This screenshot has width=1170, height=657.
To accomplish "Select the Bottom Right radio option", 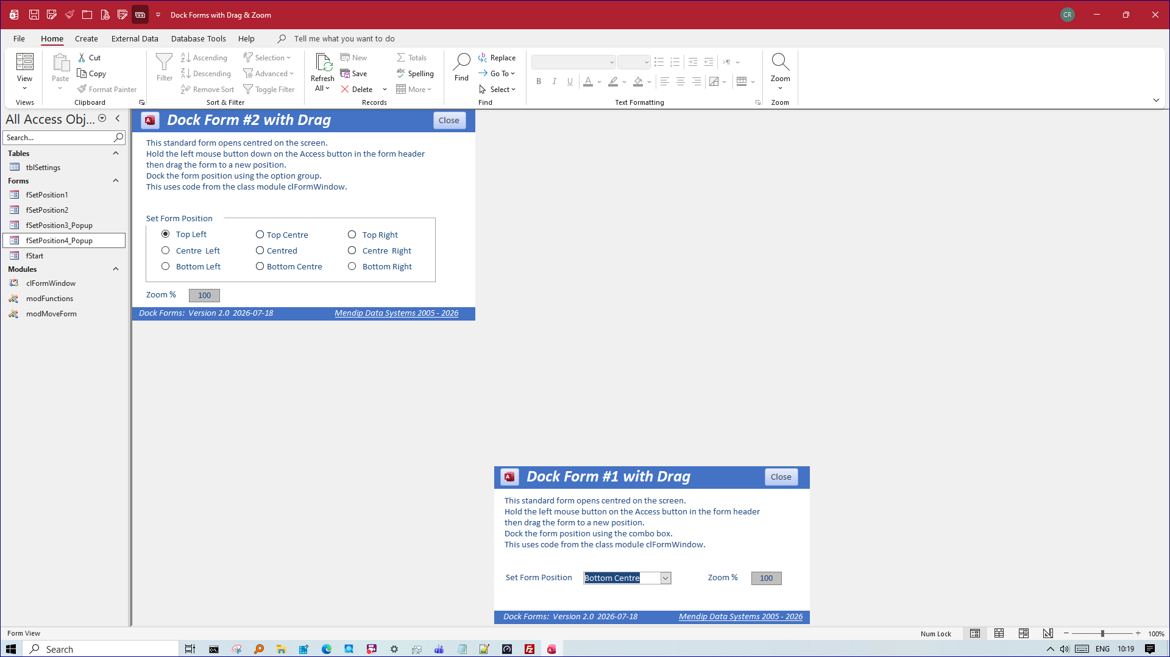I will coord(352,266).
